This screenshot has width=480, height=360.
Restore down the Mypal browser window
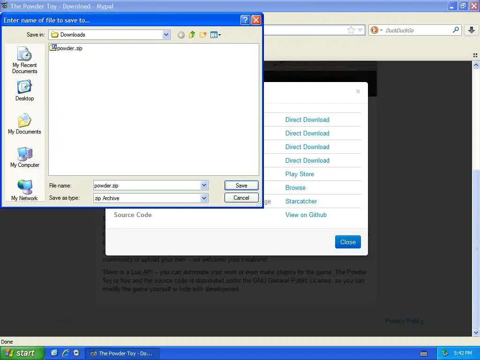463,6
